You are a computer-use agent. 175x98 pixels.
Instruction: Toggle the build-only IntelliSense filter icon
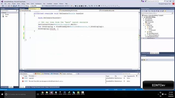pos(61,74)
